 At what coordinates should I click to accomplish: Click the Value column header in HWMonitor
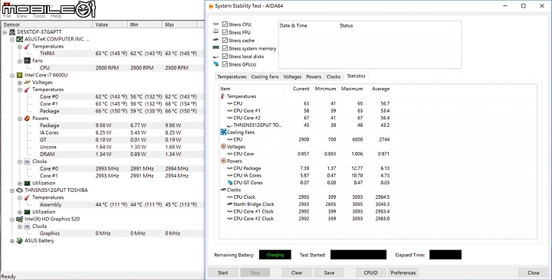pyautogui.click(x=110, y=24)
